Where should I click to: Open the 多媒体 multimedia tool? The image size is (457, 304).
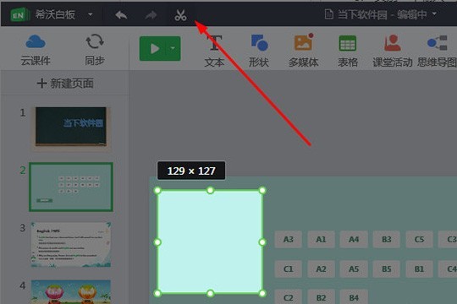click(304, 51)
